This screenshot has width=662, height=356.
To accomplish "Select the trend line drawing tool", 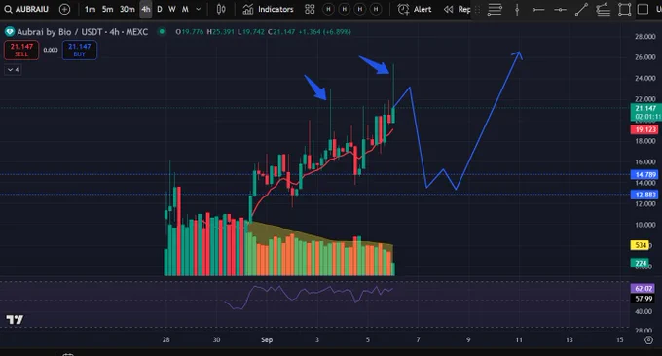I will [581, 10].
